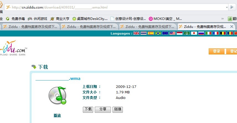Screen dimensions: 237x123
Task: Select the Italy flag language
Action: [208, 33]
